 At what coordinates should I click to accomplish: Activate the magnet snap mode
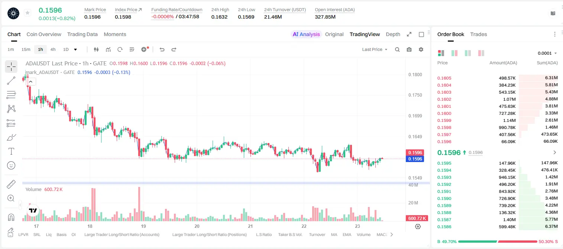tap(11, 217)
